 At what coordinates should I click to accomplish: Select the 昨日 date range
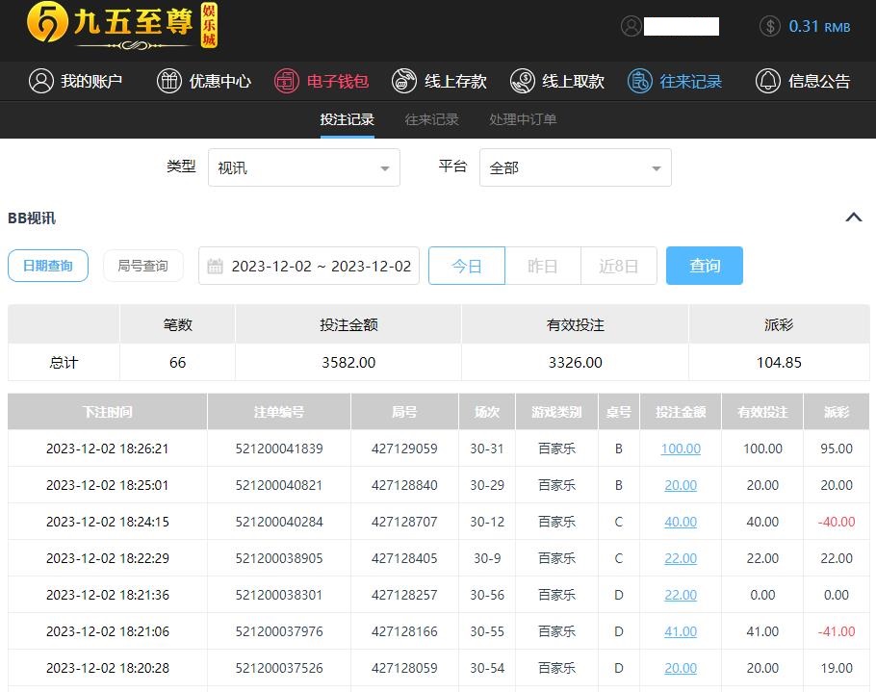(x=543, y=266)
